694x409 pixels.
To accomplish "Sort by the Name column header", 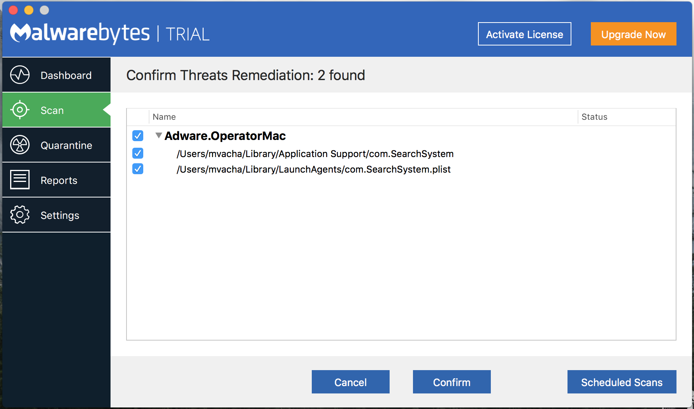I will (164, 117).
